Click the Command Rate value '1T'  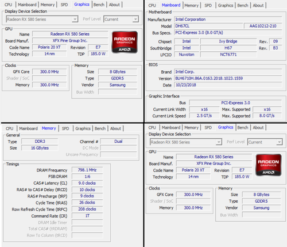point(87,216)
